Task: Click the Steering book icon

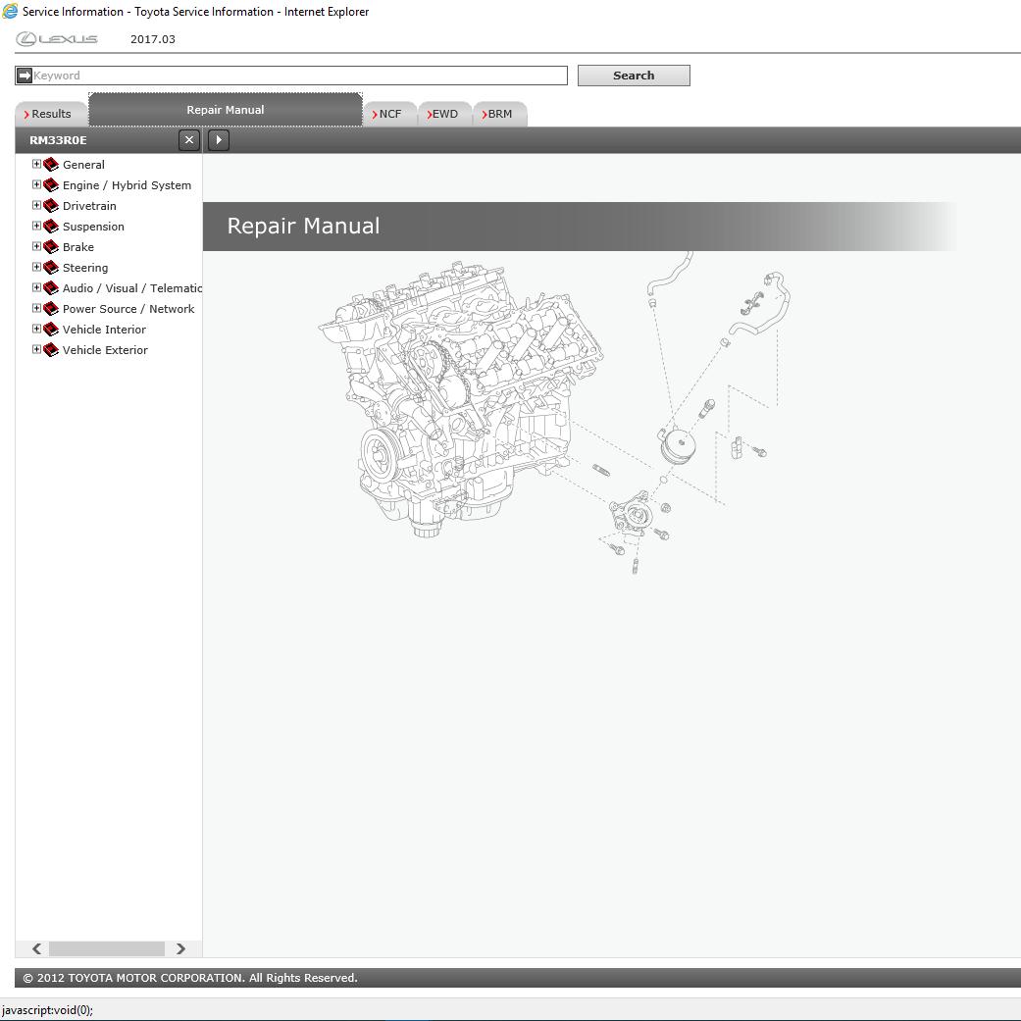Action: pyautogui.click(x=51, y=268)
